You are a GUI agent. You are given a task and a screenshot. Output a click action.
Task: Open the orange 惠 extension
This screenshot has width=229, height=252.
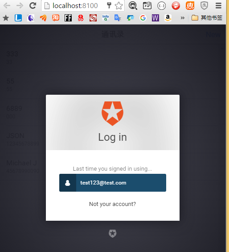[x=190, y=6]
